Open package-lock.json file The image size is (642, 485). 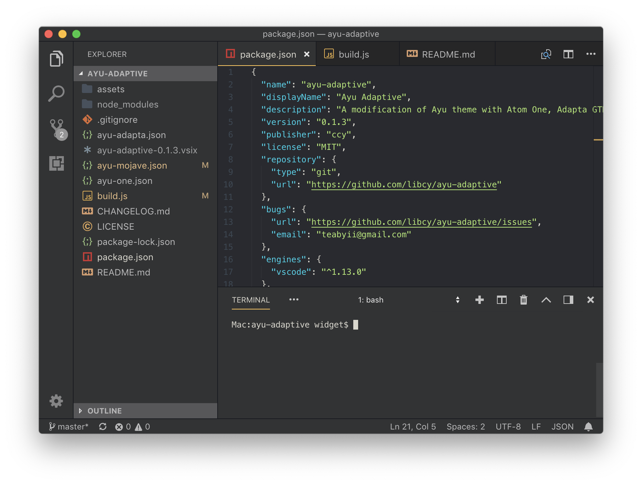145,242
